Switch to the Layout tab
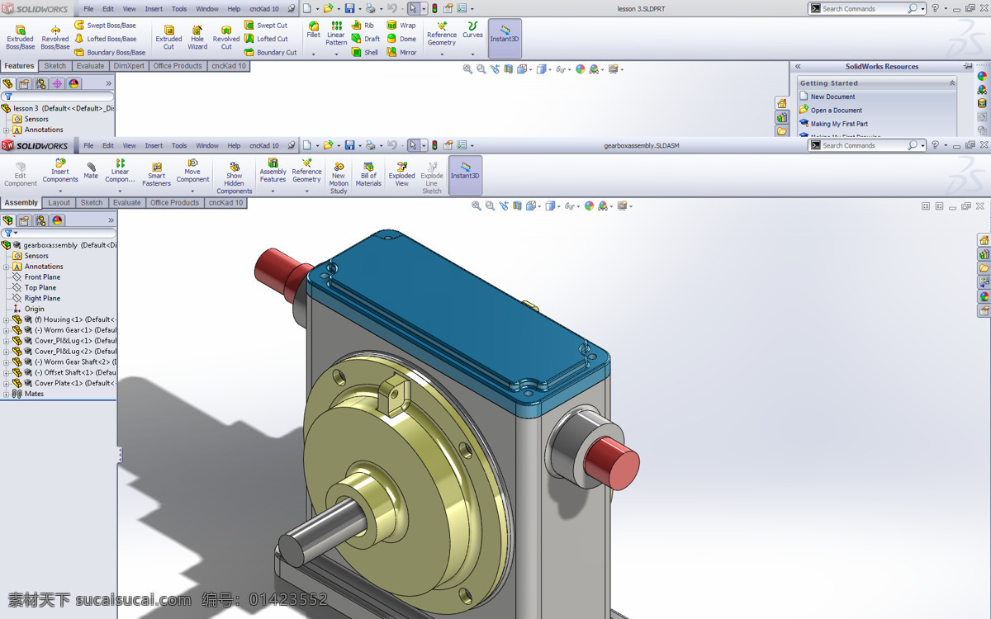Image resolution: width=991 pixels, height=619 pixels. pyautogui.click(x=59, y=203)
